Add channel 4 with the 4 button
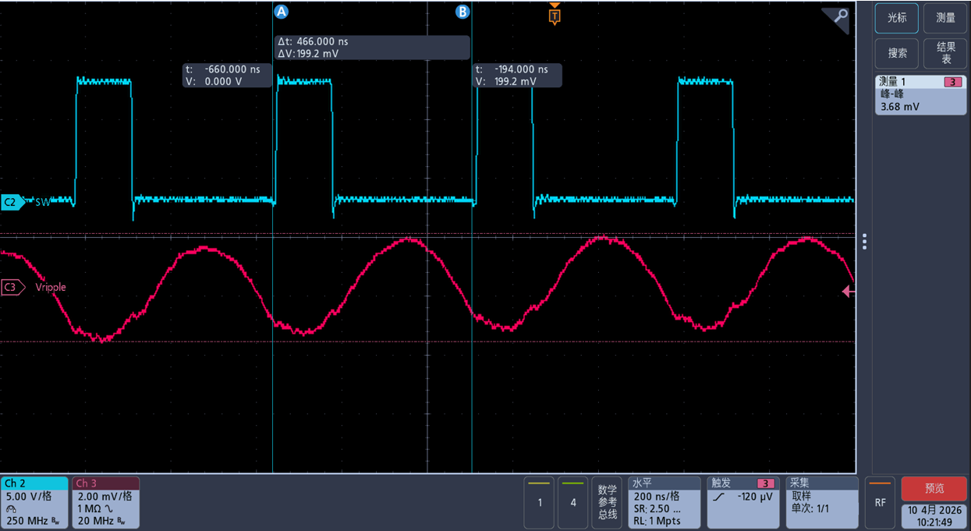Screen dimensions: 971x531 (x=573, y=502)
